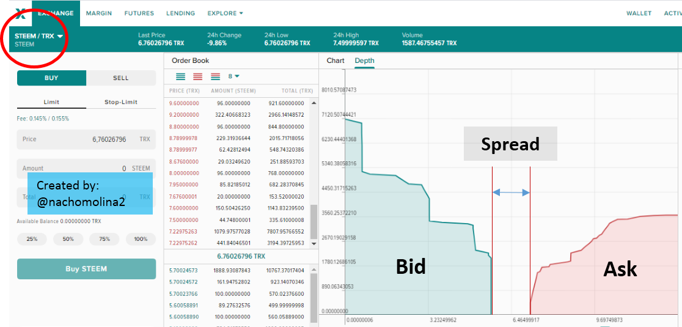This screenshot has width=682, height=327.
Task: Click the fee text 0.145% / 0.155%
Action: pos(43,119)
